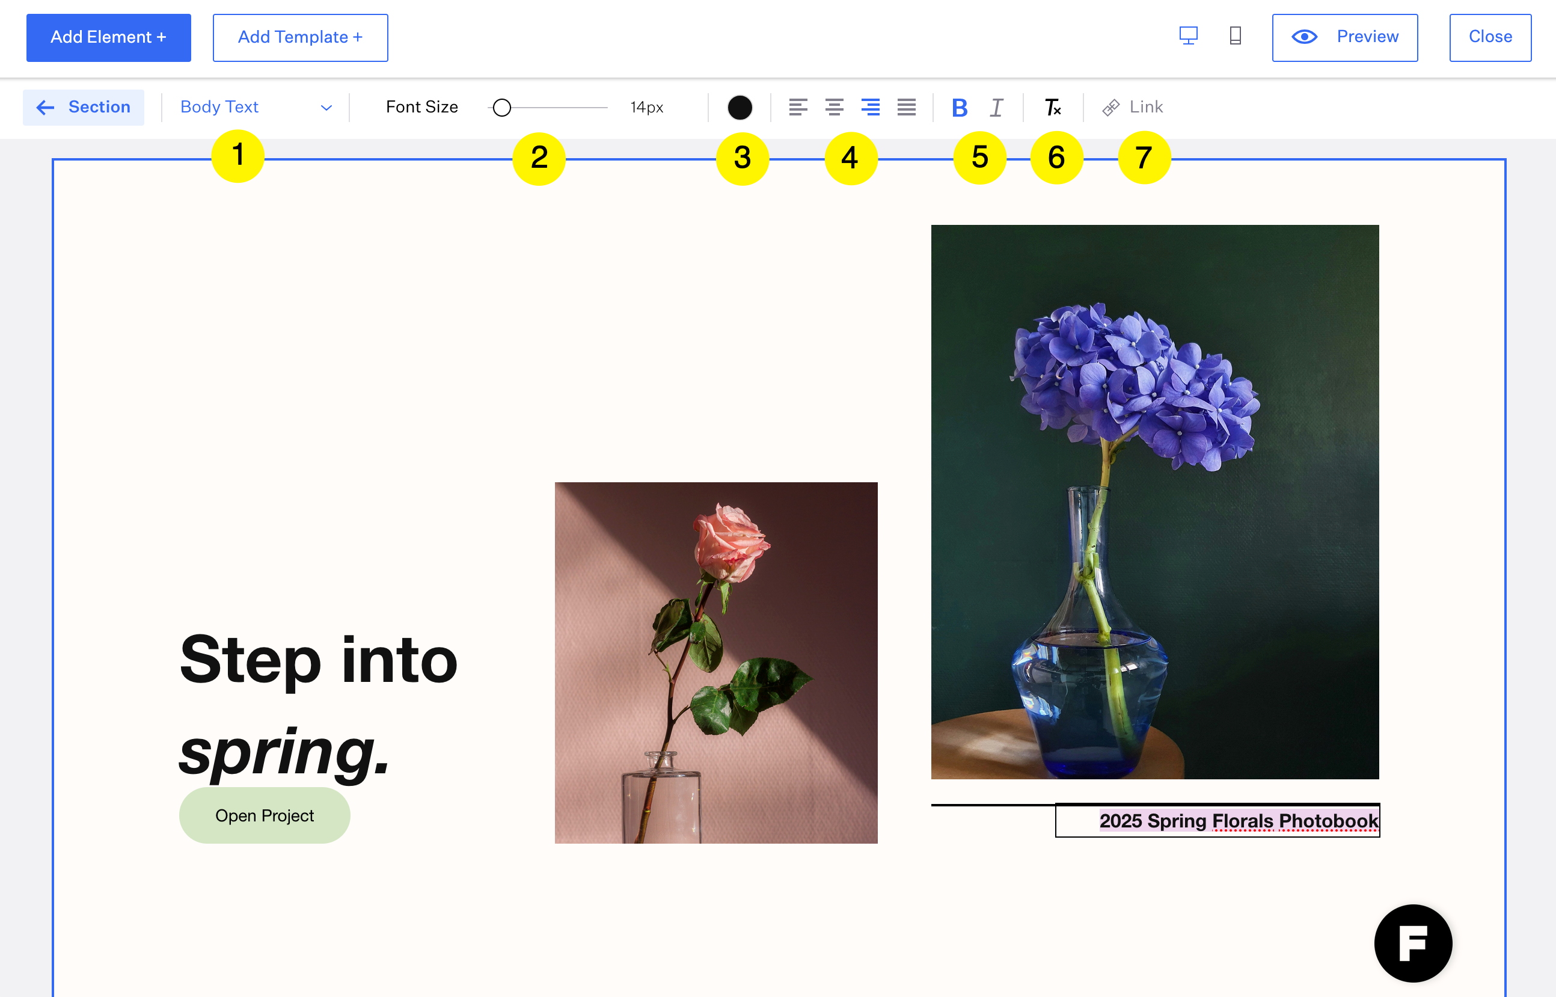Click the Open Project button
Viewport: 1556px width, 997px height.
click(x=264, y=815)
